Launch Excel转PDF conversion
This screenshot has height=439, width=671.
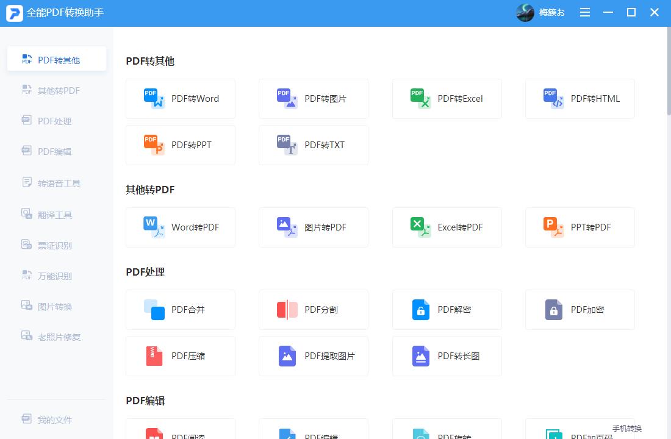[447, 227]
